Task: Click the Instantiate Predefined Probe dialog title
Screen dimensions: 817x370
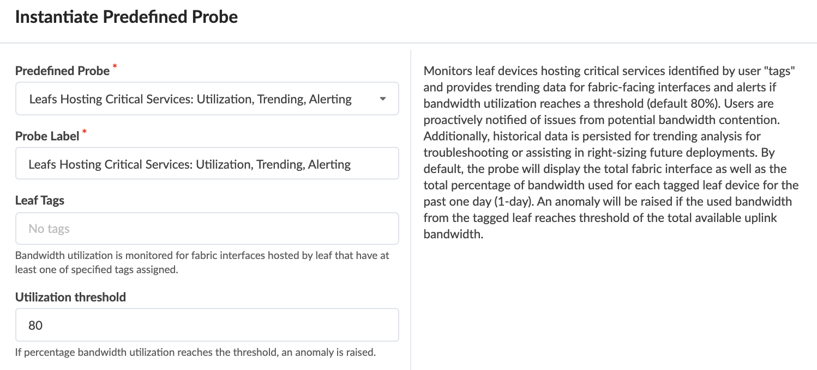Action: tap(127, 17)
